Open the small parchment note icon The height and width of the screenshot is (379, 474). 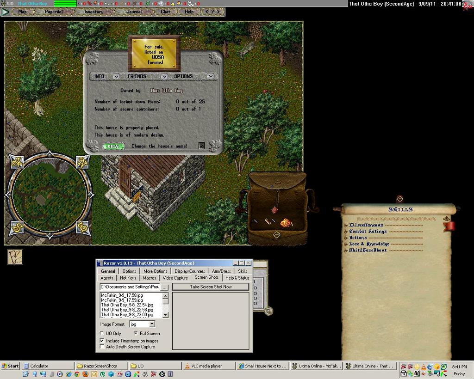coord(15,257)
